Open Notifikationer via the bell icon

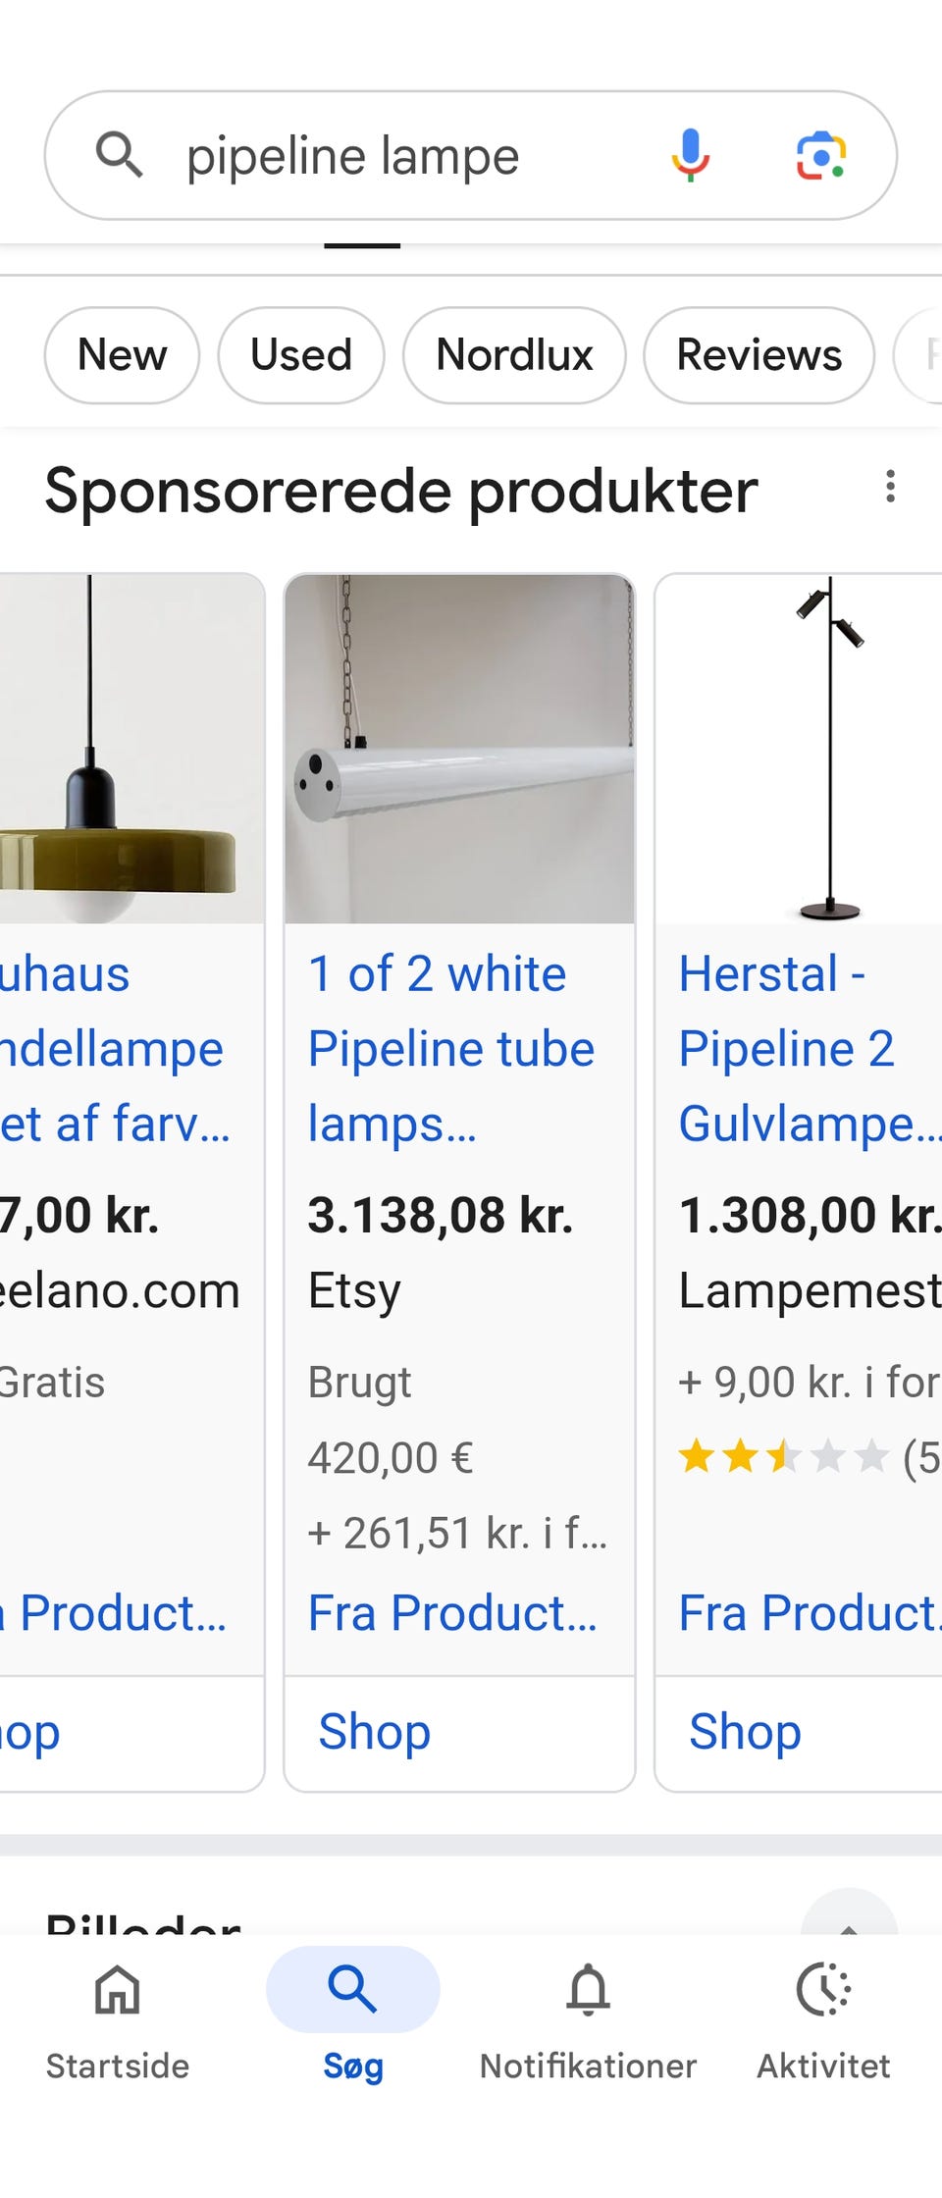588,1992
